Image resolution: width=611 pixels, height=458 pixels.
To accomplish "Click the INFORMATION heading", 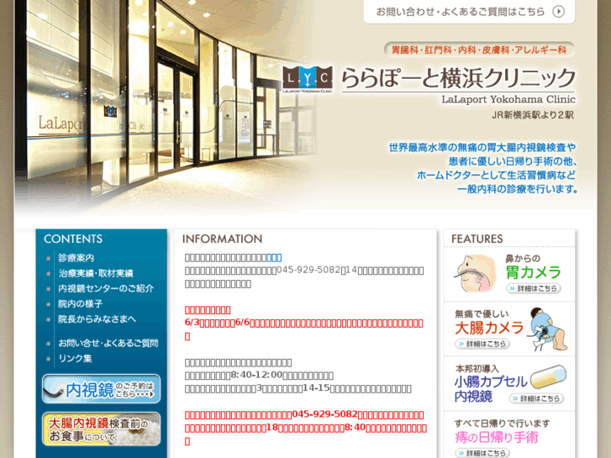I will coord(222,239).
